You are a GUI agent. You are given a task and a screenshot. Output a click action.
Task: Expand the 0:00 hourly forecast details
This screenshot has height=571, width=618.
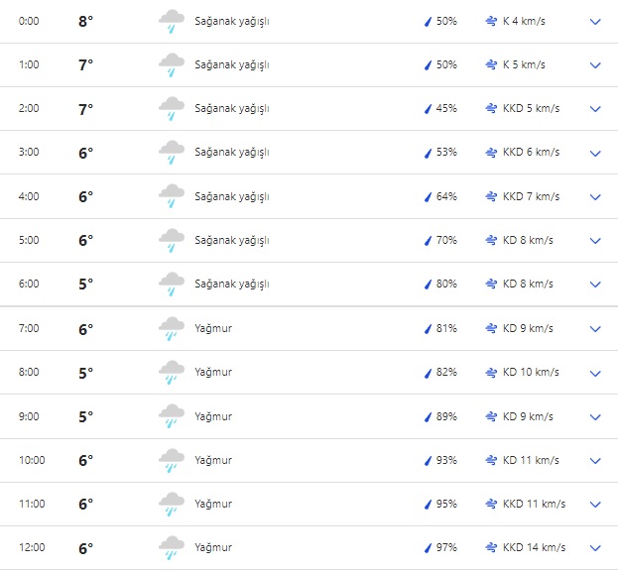595,21
